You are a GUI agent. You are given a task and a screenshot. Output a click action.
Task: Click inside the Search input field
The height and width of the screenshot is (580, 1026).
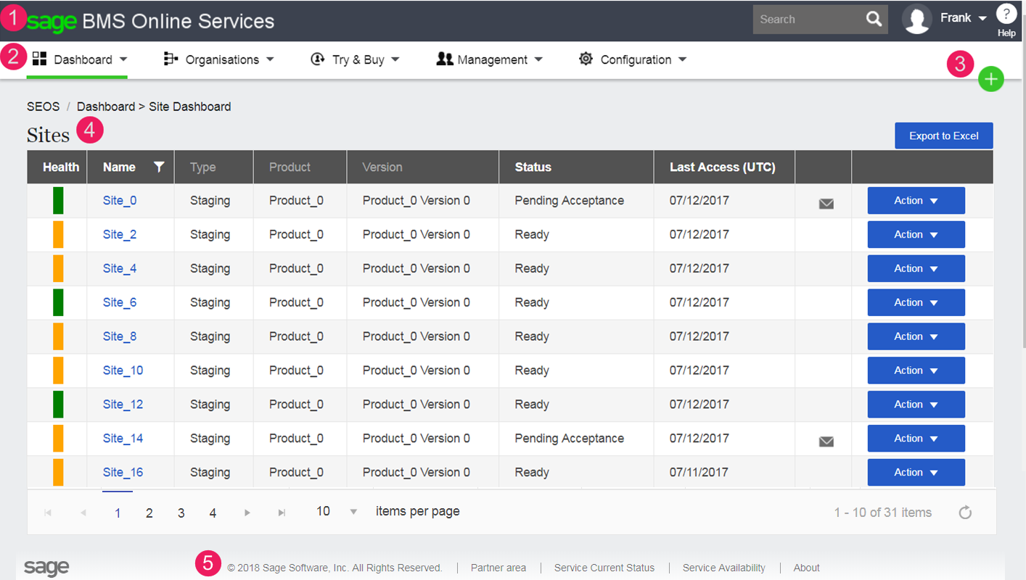(x=805, y=20)
